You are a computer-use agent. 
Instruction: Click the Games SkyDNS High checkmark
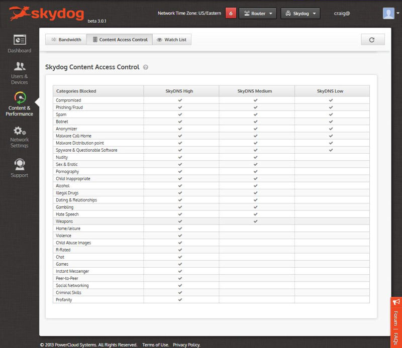click(x=180, y=264)
